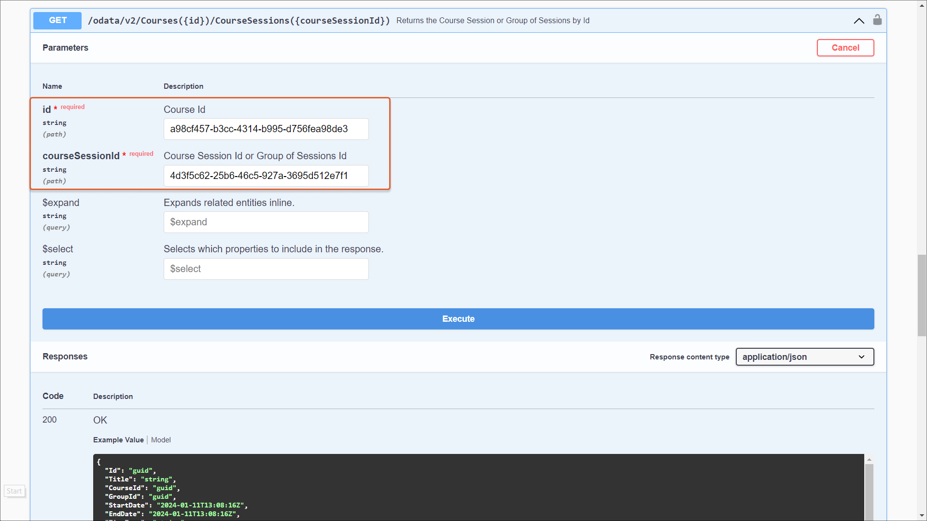Click the Start button at bottom left
Image resolution: width=927 pixels, height=521 pixels.
[x=14, y=491]
